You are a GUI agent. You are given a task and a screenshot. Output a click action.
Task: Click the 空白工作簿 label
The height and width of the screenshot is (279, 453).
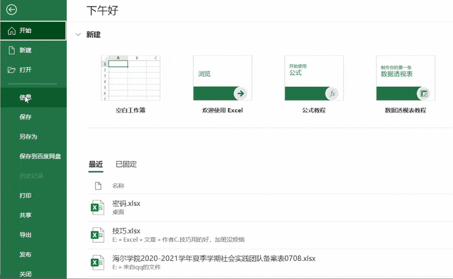pyautogui.click(x=130, y=110)
